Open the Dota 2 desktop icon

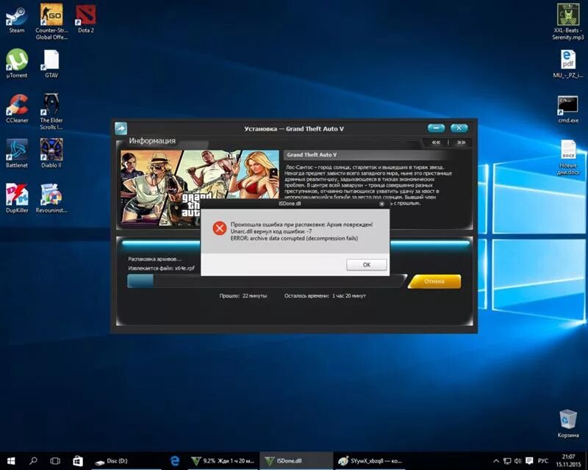click(85, 19)
